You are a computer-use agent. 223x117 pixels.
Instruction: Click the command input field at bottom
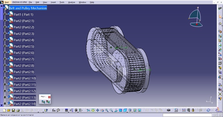[187, 115]
